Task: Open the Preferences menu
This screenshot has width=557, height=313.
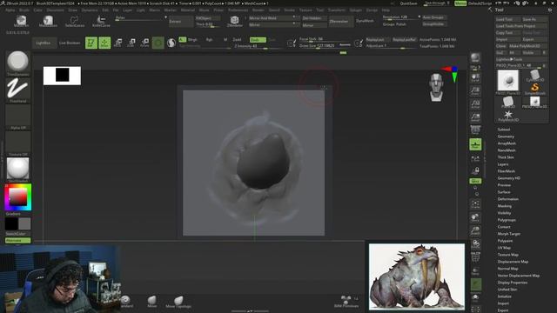Action: (x=238, y=10)
